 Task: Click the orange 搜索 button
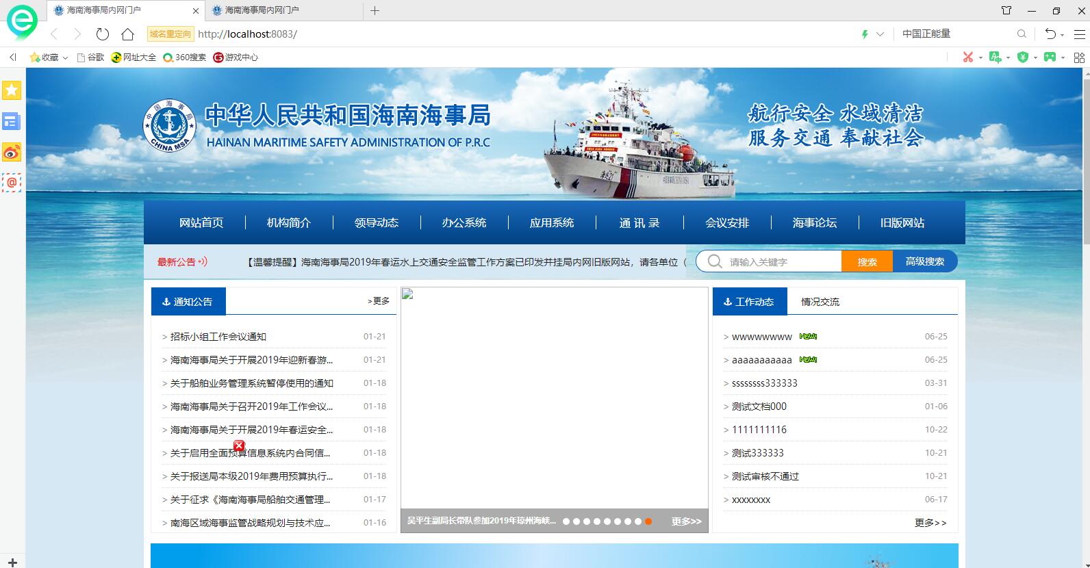coord(867,261)
